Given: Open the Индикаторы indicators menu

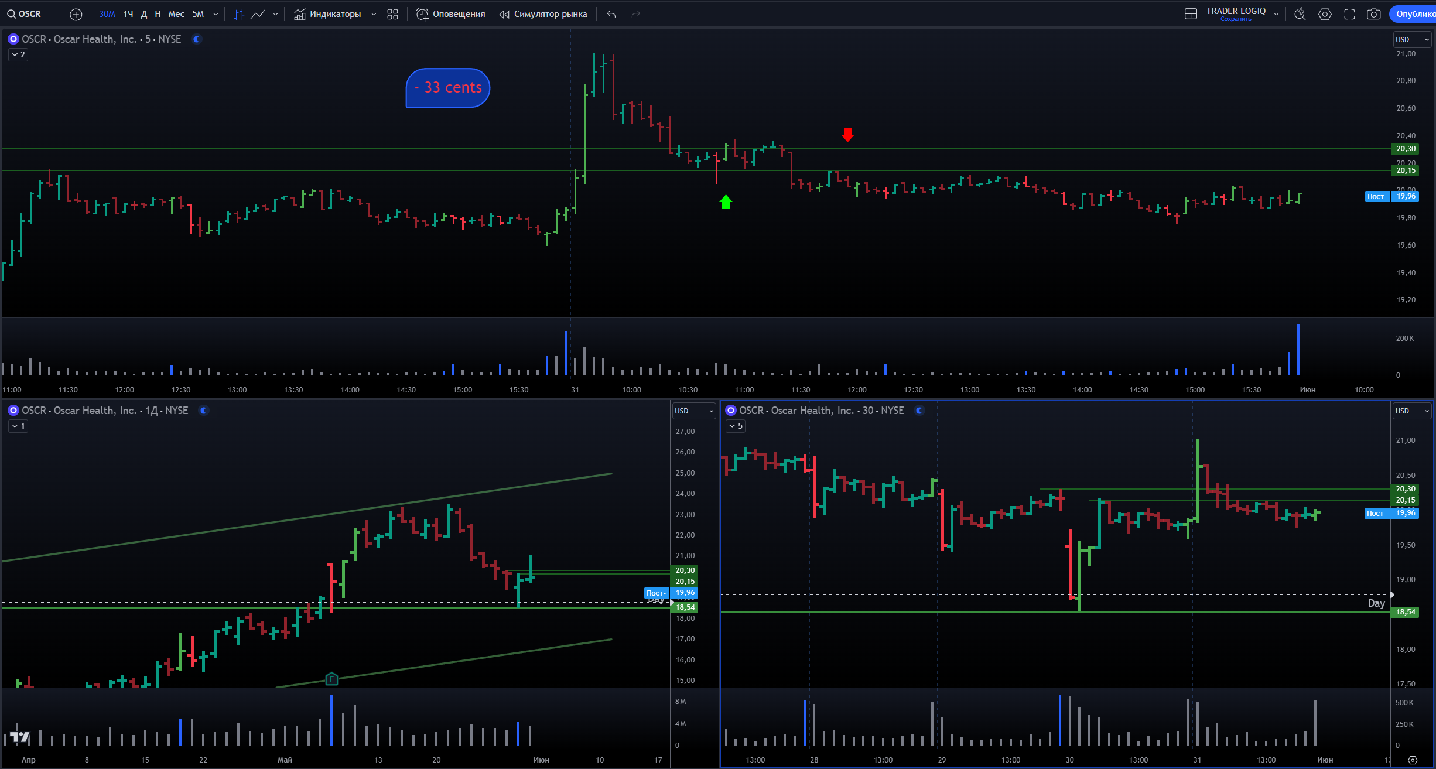Looking at the screenshot, I should click(327, 14).
